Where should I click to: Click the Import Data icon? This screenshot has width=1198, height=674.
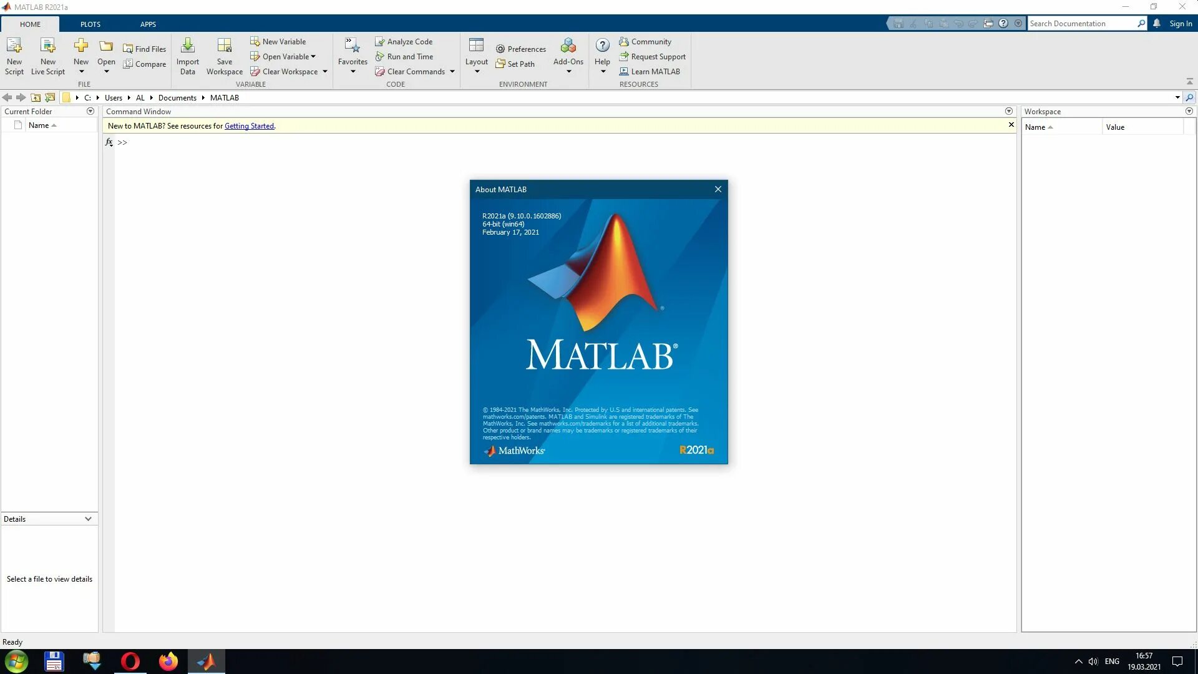(187, 46)
